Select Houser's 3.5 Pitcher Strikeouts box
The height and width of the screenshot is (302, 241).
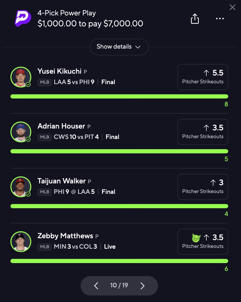coord(203,132)
